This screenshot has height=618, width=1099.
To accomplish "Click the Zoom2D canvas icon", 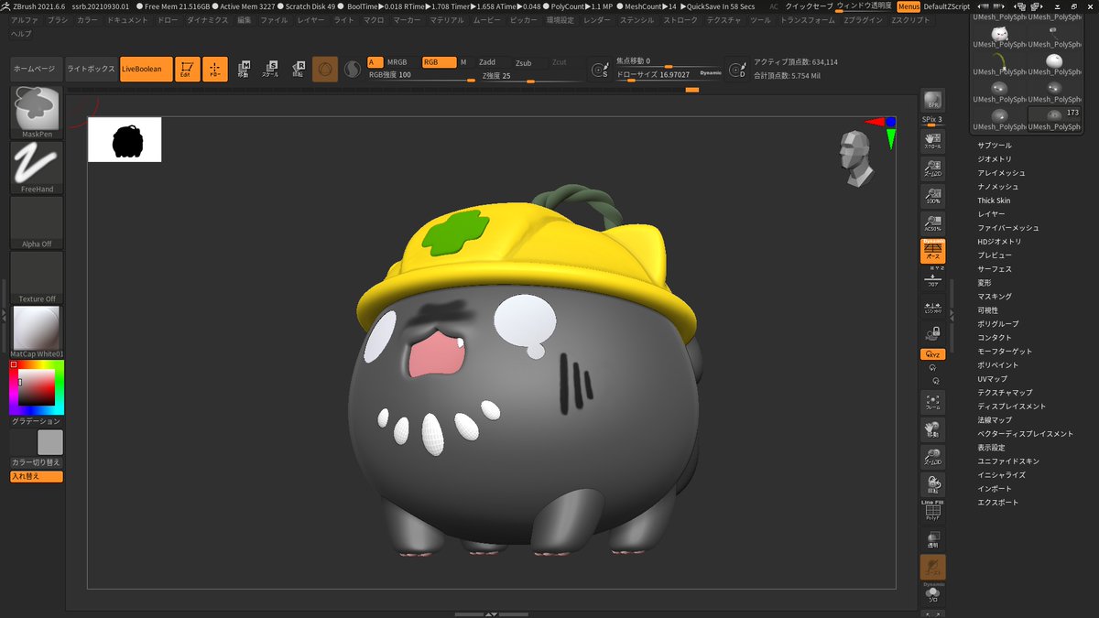I will (932, 168).
